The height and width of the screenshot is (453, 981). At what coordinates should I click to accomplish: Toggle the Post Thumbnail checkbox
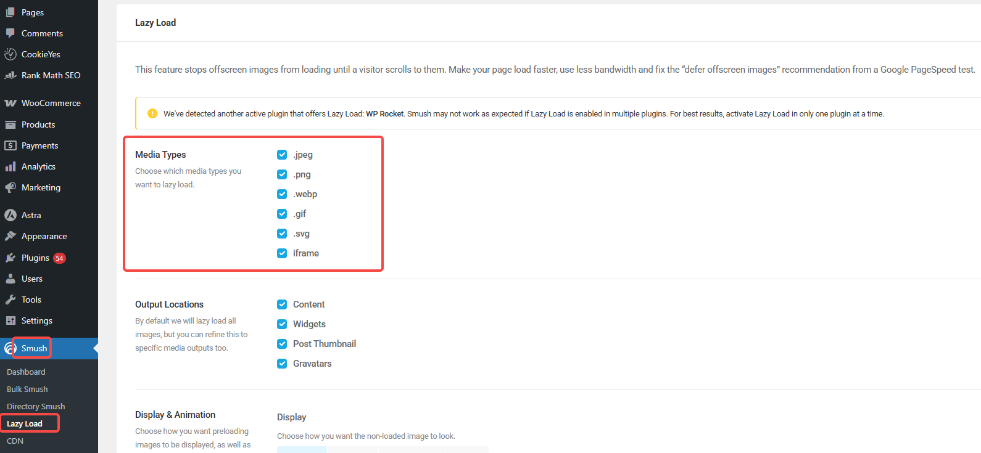[x=282, y=344]
